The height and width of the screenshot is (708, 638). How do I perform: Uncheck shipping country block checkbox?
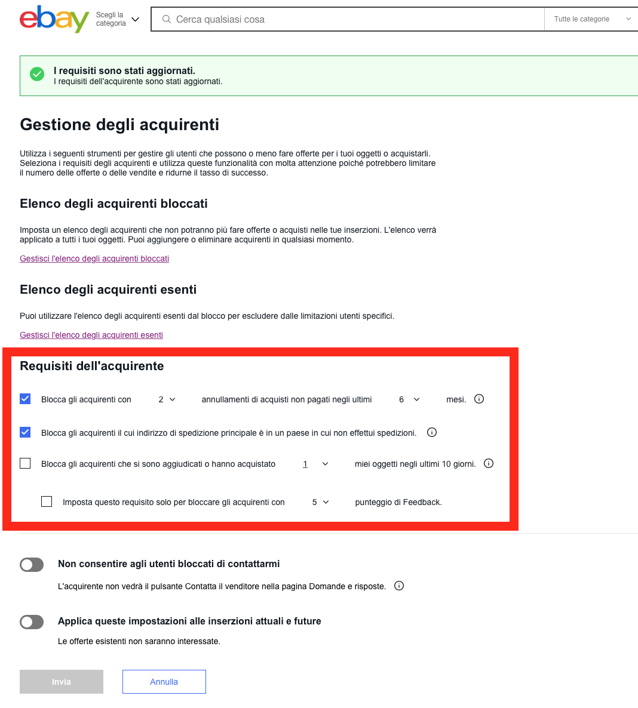pos(25,432)
